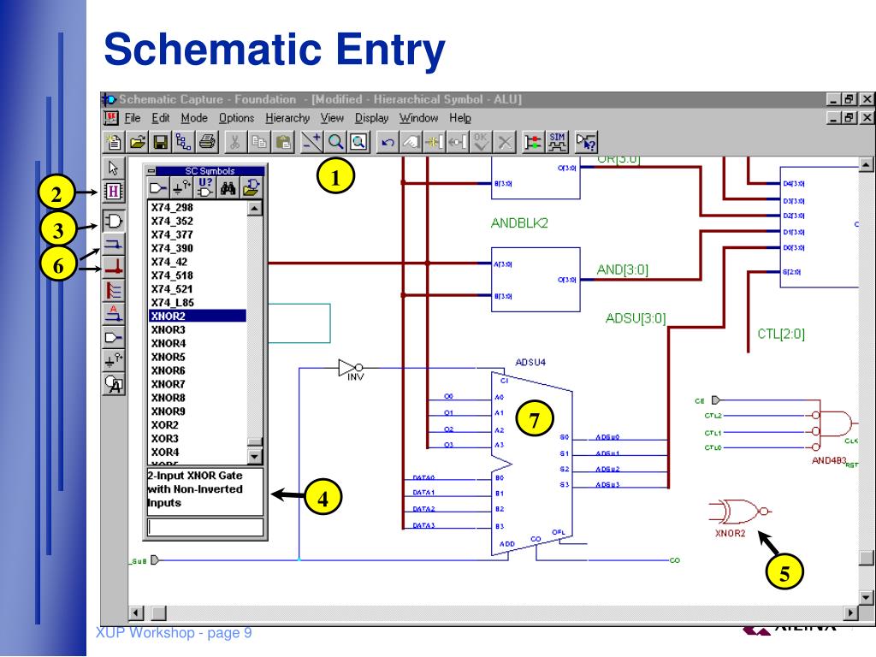Click the Cut scissors icon

(235, 143)
